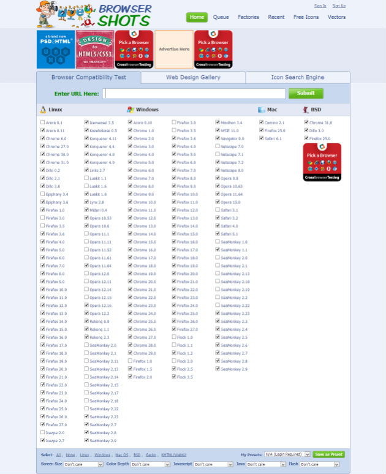Click the Gecko select link
This screenshot has height=474, width=386.
click(x=151, y=455)
